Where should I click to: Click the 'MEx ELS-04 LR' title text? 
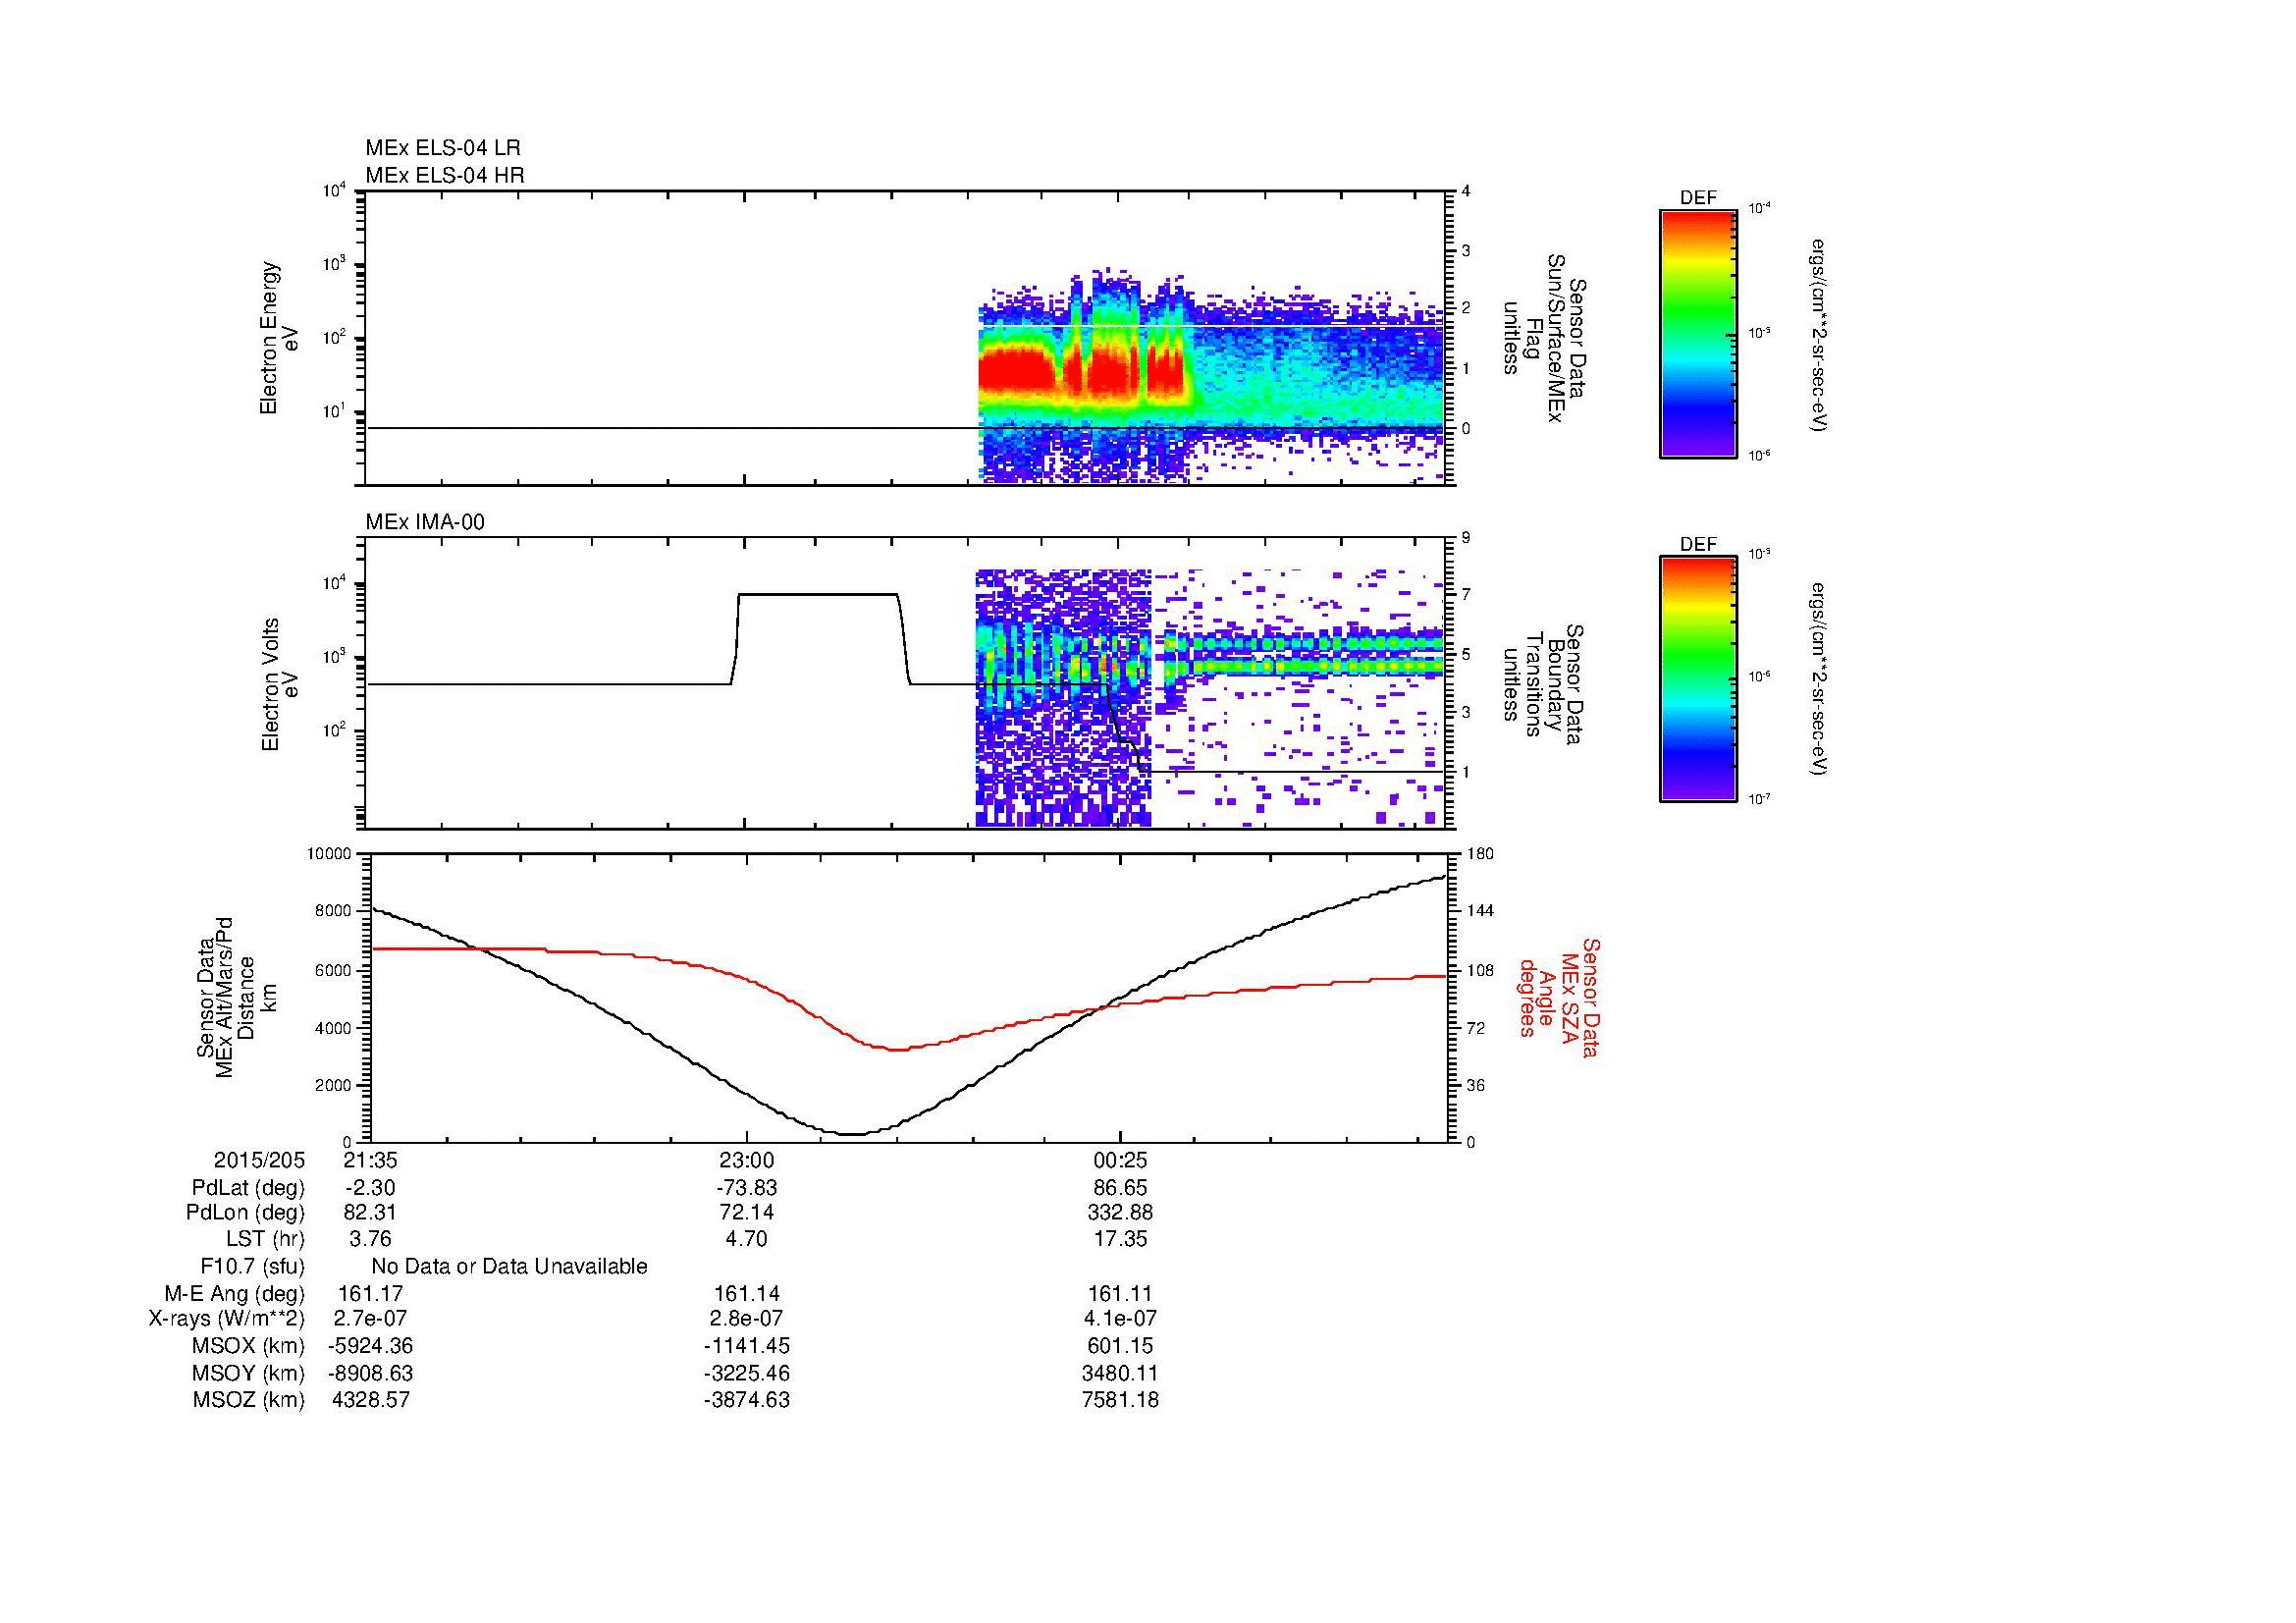[x=442, y=148]
